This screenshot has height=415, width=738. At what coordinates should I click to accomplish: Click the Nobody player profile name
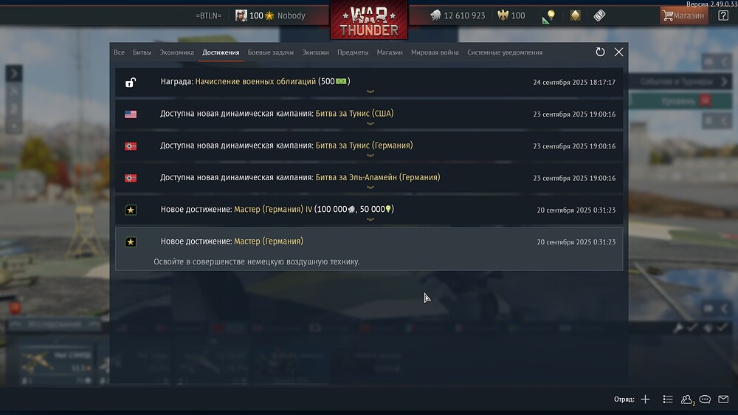point(291,16)
